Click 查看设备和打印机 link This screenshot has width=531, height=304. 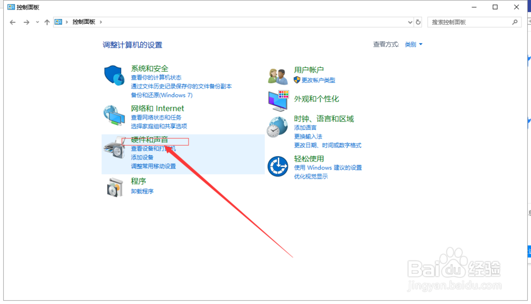point(153,149)
